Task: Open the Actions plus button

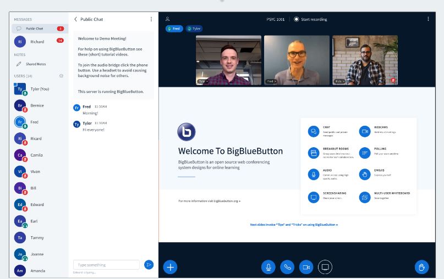Action: [x=170, y=267]
